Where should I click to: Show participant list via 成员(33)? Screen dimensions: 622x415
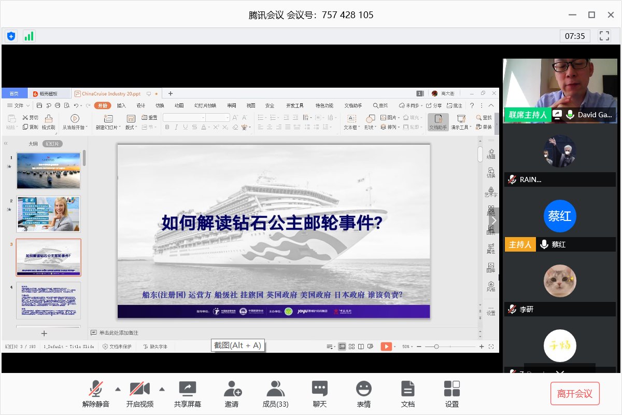point(276,394)
